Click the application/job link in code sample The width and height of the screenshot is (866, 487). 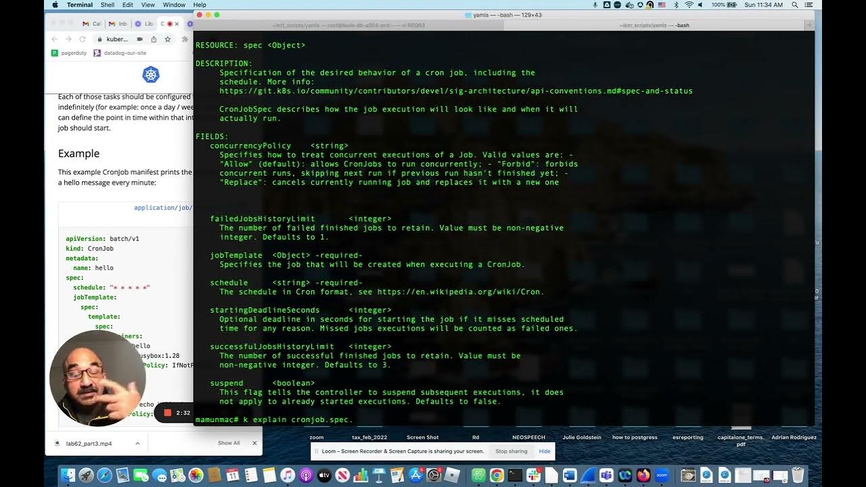[163, 208]
